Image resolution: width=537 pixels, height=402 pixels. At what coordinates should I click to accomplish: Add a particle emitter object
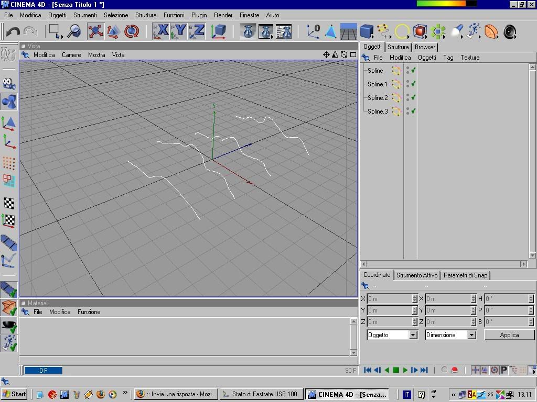coord(474,31)
